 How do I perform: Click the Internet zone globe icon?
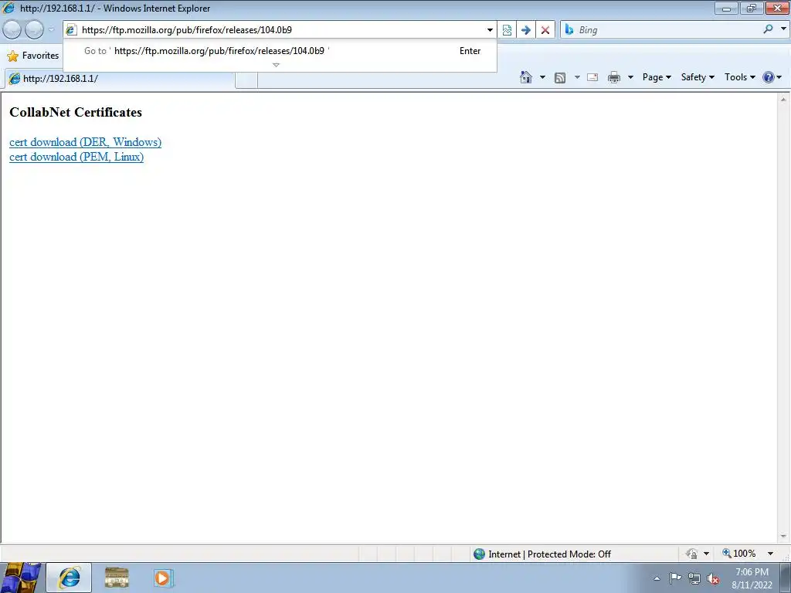(479, 554)
